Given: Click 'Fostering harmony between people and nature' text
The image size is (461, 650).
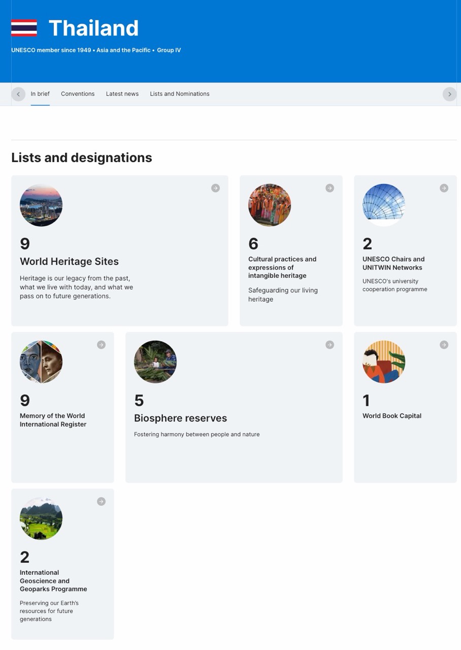Looking at the screenshot, I should (196, 434).
